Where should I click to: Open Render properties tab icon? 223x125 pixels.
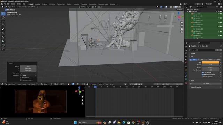click(186, 50)
